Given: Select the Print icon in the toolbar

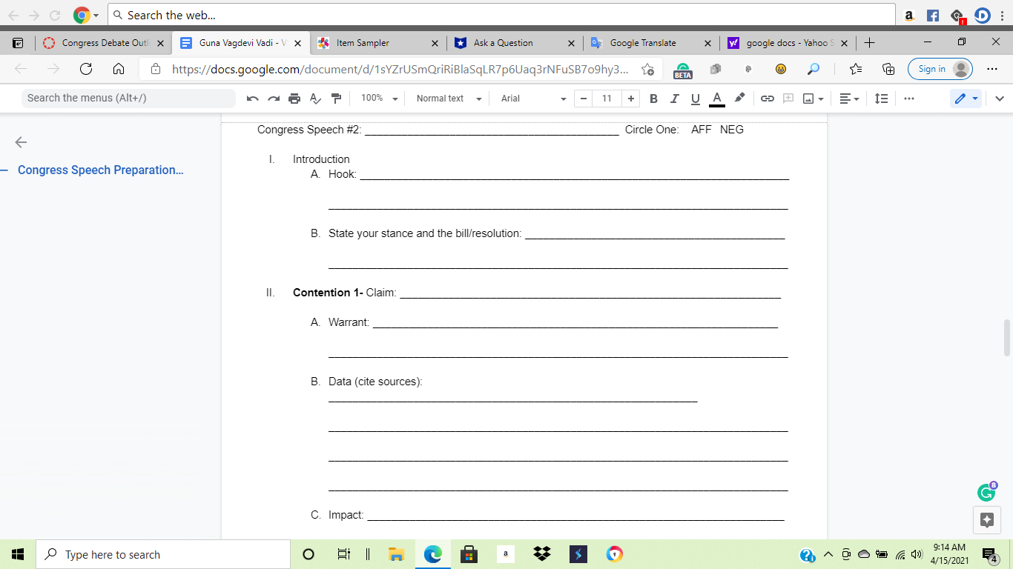Looking at the screenshot, I should point(294,98).
